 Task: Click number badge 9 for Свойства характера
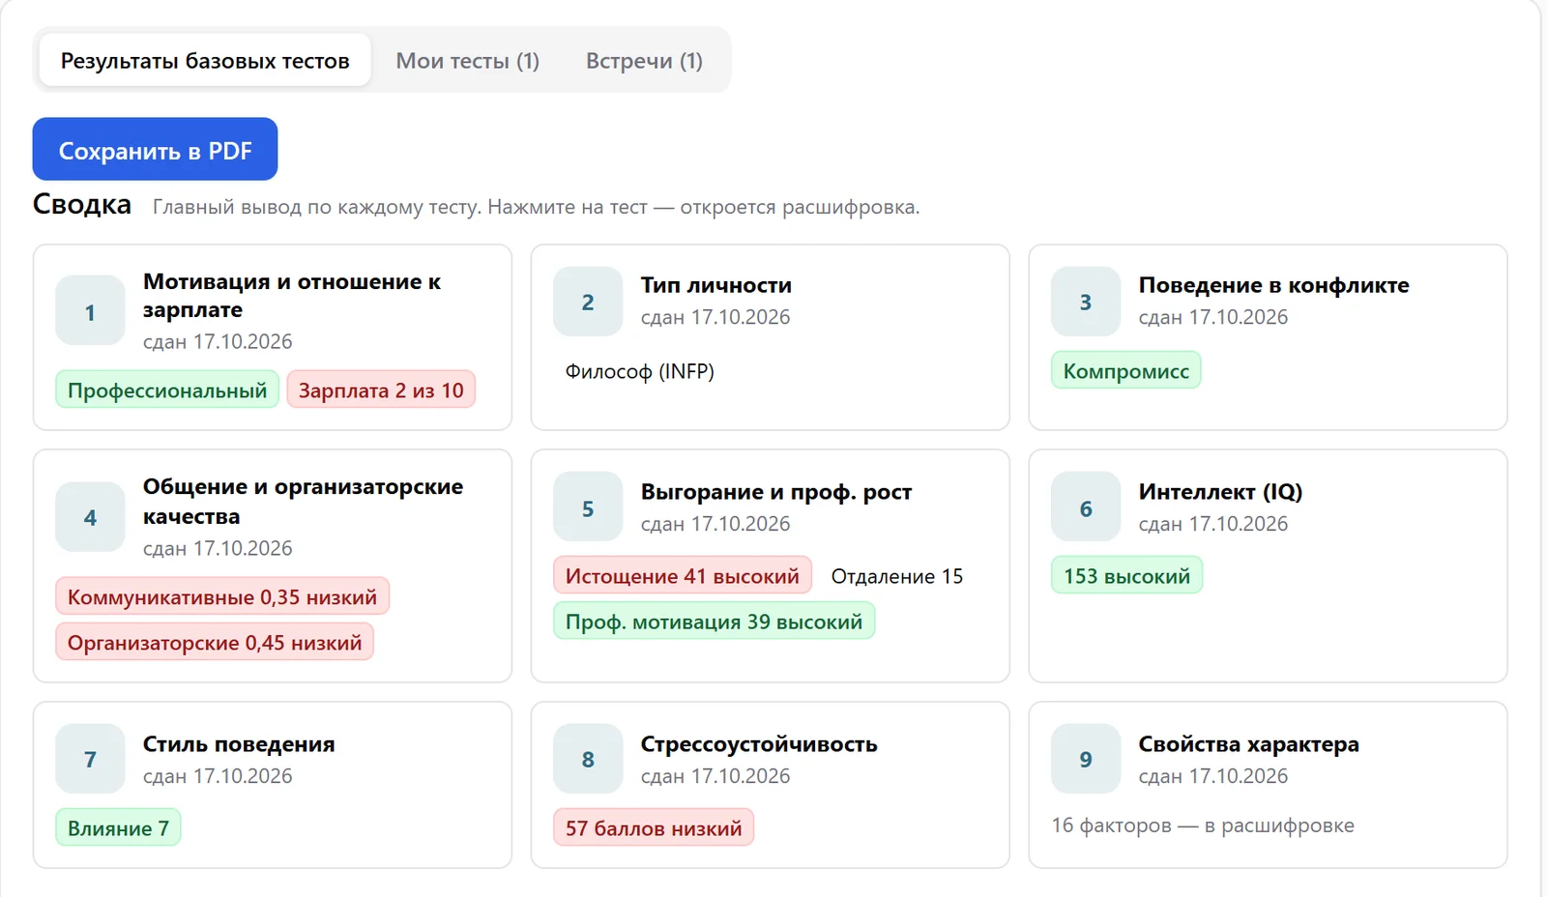1086,759
